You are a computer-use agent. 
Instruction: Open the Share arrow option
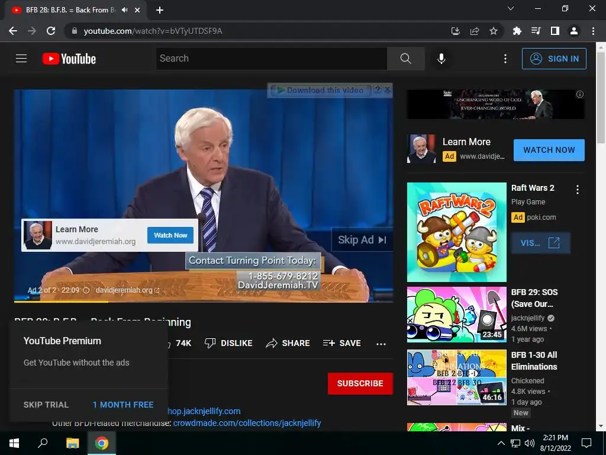point(272,343)
